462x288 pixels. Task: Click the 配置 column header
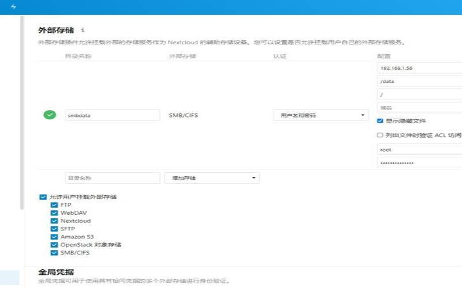pos(383,56)
